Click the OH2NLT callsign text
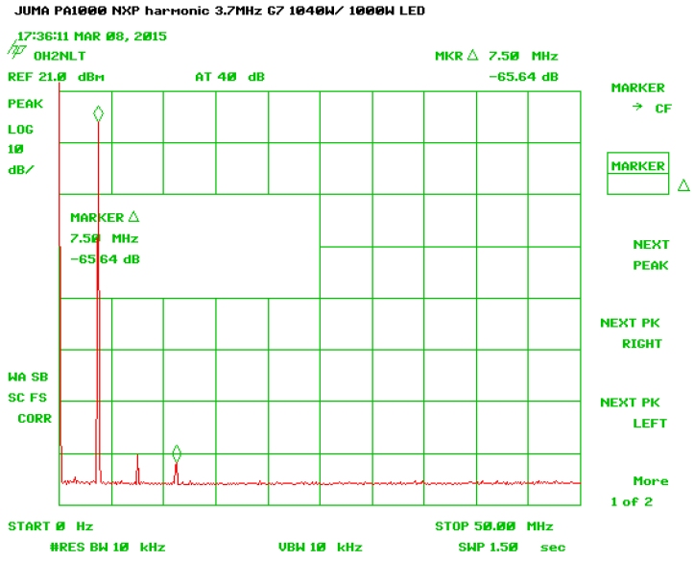The width and height of the screenshot is (694, 561). coord(60,56)
